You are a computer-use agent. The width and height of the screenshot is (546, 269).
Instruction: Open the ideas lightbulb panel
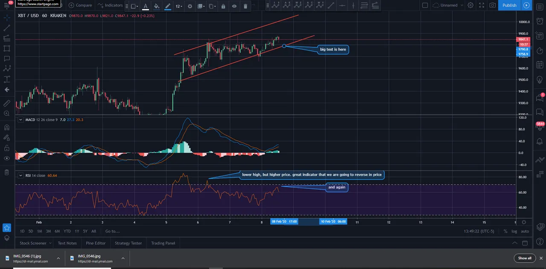pyautogui.click(x=540, y=80)
